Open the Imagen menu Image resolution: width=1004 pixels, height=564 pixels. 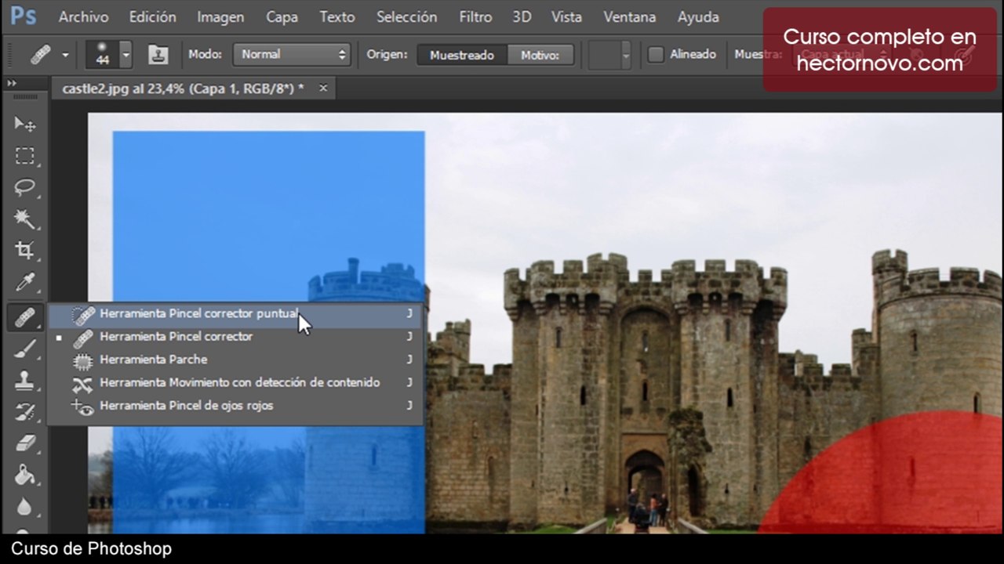(x=220, y=16)
